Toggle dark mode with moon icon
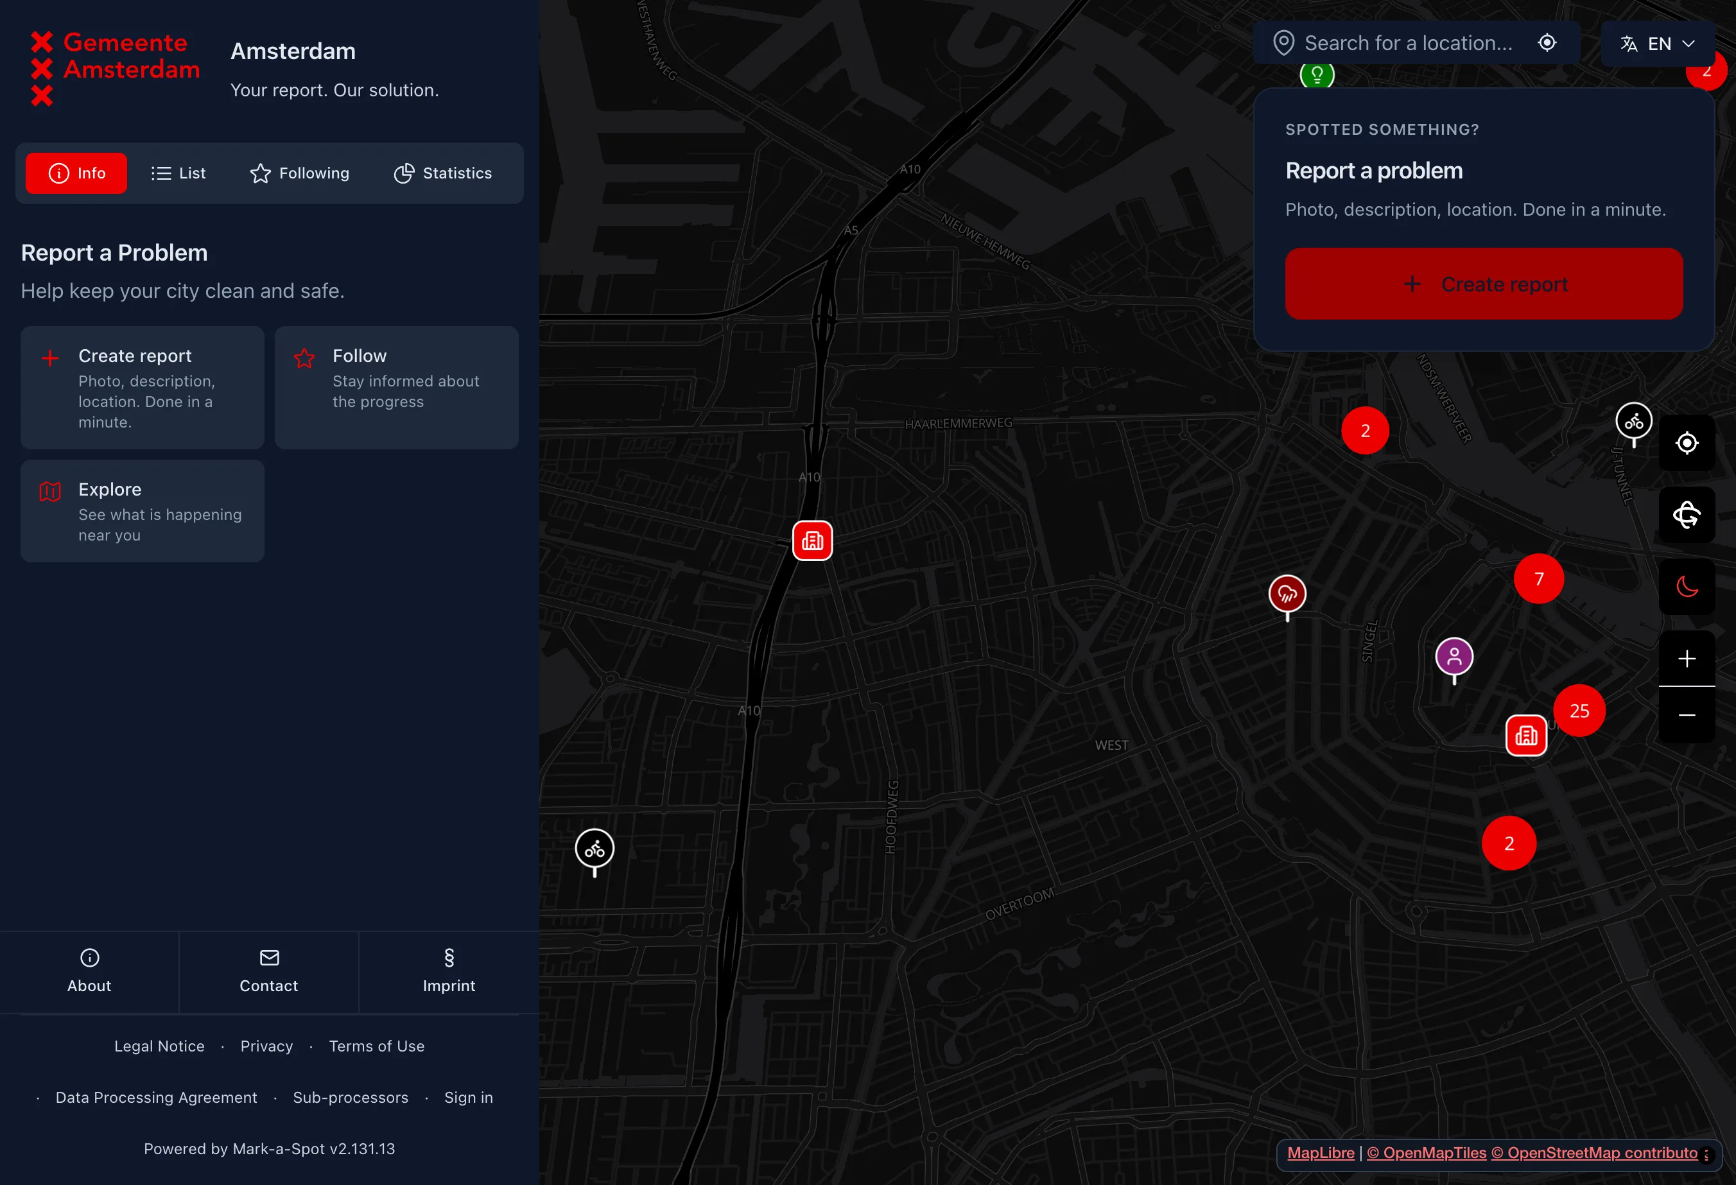 1687,586
